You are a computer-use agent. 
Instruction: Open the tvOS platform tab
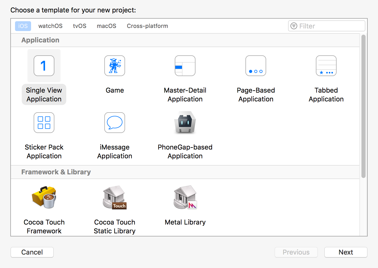point(79,26)
